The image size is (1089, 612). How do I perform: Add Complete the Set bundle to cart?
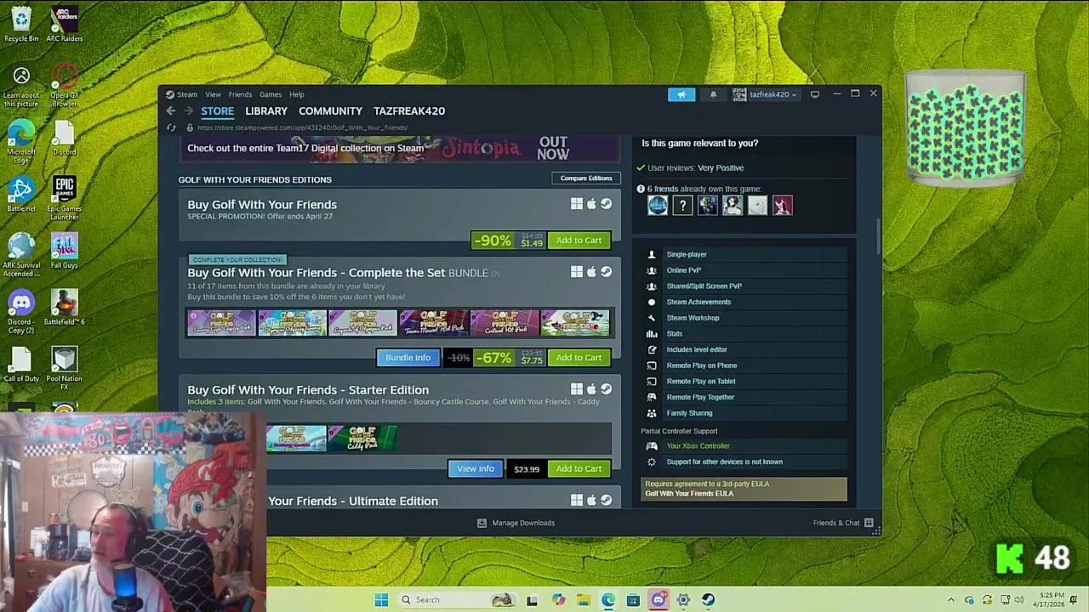click(579, 358)
